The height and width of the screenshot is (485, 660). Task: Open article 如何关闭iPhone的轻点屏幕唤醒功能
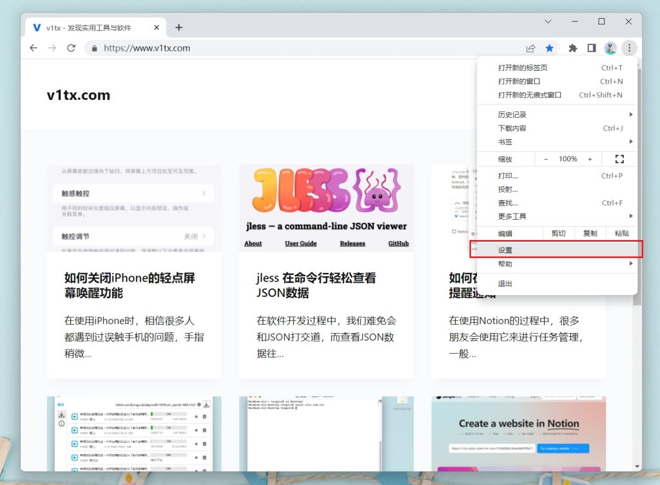[130, 285]
